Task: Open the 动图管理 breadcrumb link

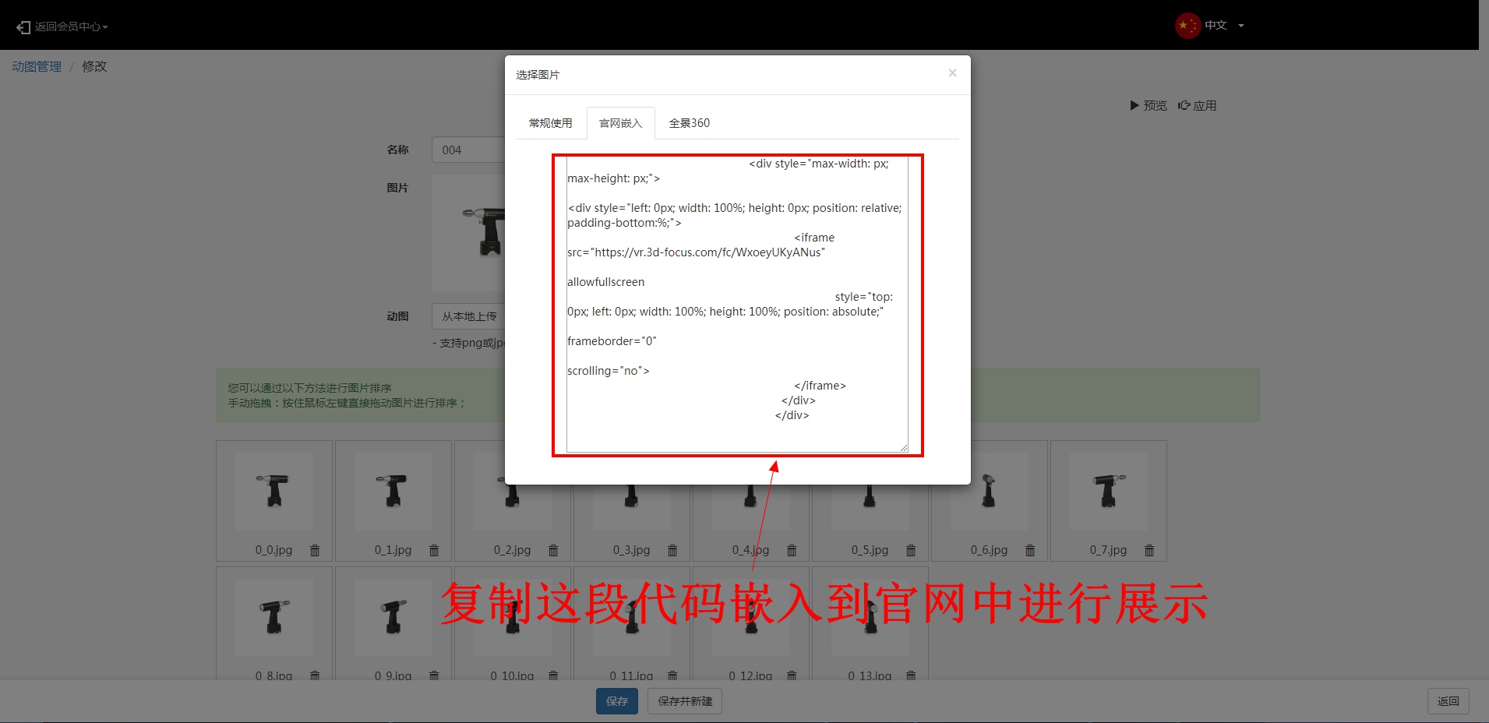Action: pos(37,67)
